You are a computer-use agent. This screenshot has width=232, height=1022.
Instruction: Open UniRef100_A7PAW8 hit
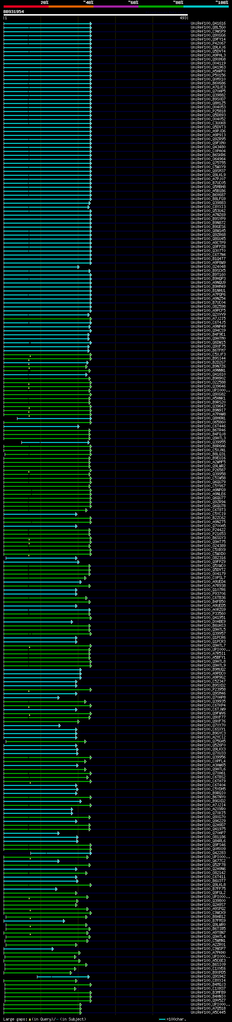click(x=208, y=414)
